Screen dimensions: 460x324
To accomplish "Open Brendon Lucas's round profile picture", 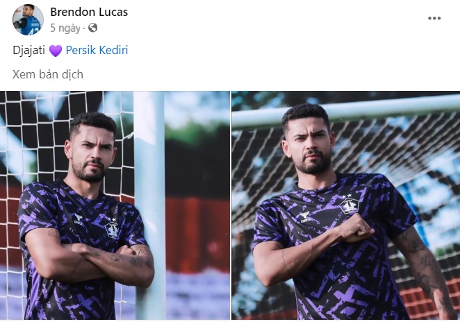I will [x=28, y=19].
